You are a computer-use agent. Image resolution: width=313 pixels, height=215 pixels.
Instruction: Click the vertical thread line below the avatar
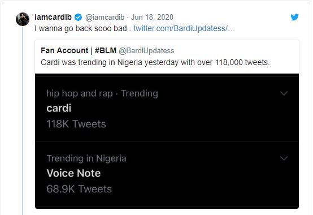tap(23, 121)
